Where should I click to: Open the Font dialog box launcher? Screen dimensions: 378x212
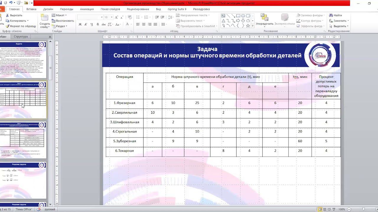point(132,31)
